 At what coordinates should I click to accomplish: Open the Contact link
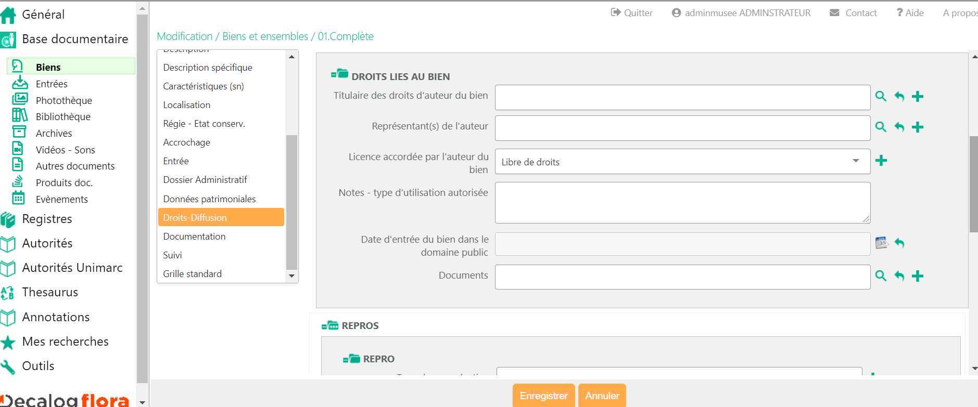853,13
